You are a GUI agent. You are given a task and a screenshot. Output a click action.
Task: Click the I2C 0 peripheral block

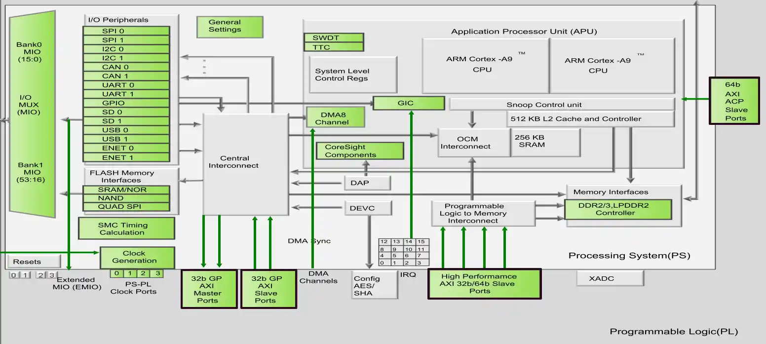point(126,49)
